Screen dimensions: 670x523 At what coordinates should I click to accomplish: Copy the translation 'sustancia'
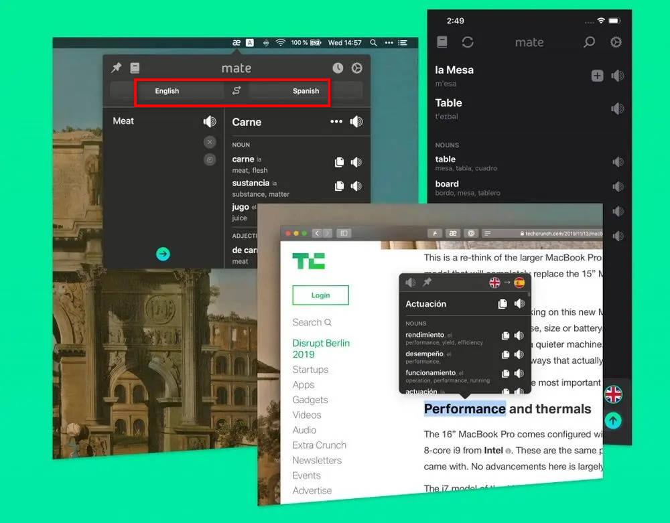[339, 186]
